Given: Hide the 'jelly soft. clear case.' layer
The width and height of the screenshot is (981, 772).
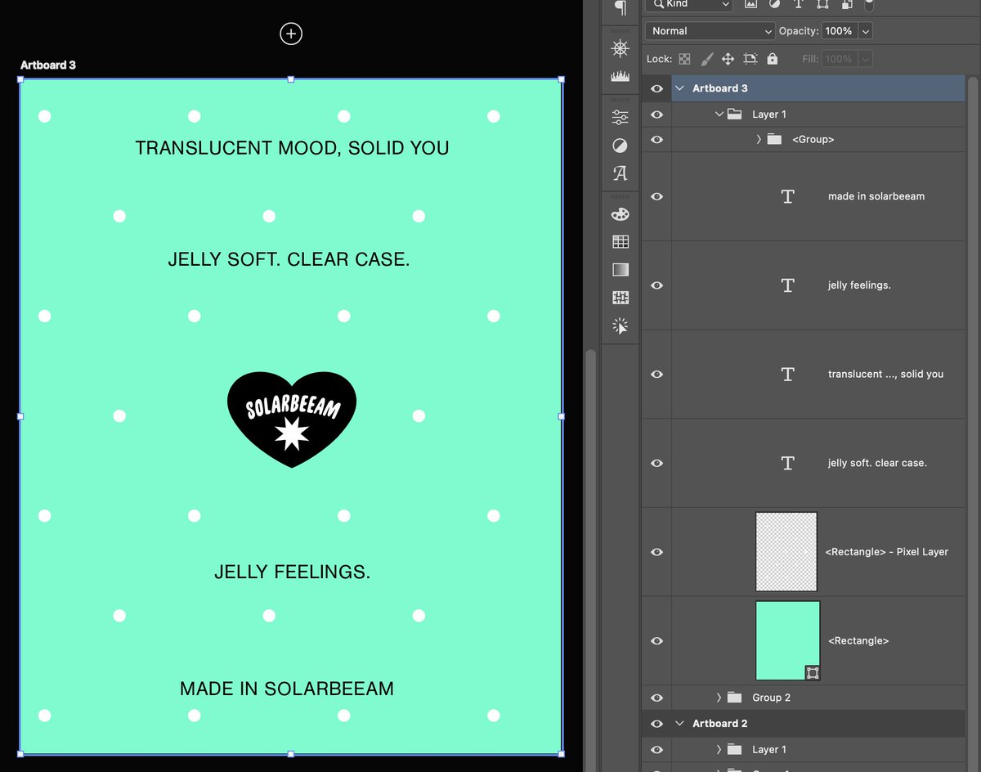Looking at the screenshot, I should 656,463.
